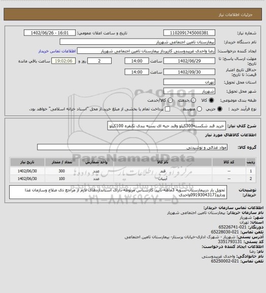Click the تاریخ نیاز column header
This screenshot has width=266, height=293.
pyautogui.click(x=27, y=162)
